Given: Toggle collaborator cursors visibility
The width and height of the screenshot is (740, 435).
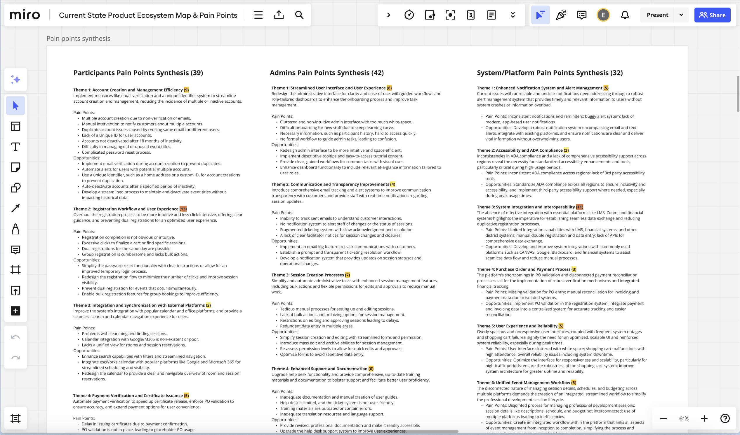Looking at the screenshot, I should click(x=540, y=15).
